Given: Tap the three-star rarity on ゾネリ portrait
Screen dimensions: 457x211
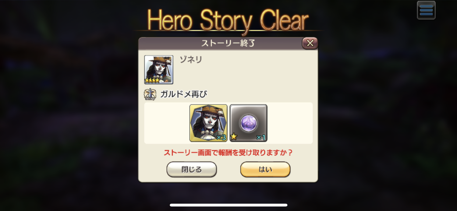Looking at the screenshot, I should (x=152, y=80).
